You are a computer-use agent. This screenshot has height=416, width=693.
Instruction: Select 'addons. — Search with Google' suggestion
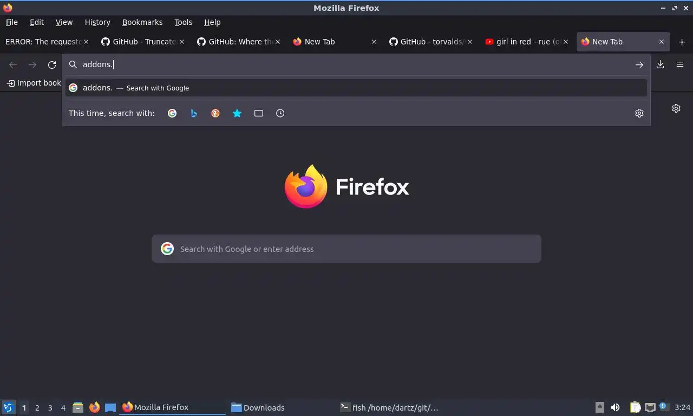point(356,88)
